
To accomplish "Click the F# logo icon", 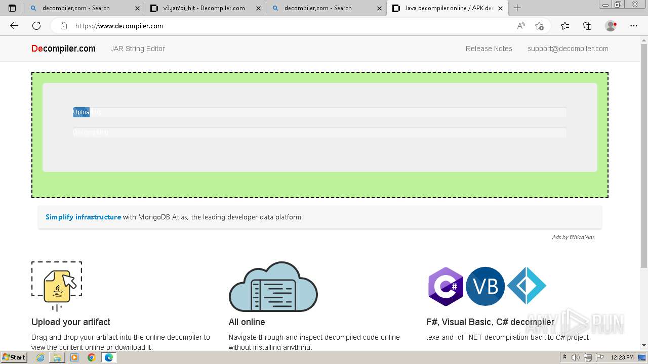I will (526, 286).
